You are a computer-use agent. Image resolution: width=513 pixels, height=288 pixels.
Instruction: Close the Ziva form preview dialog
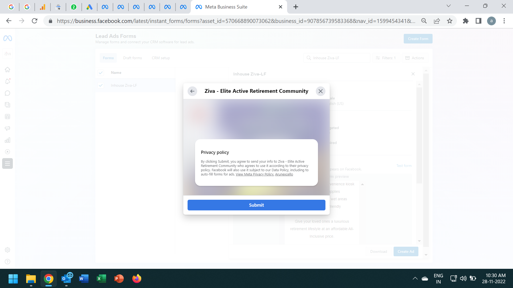pos(320,91)
